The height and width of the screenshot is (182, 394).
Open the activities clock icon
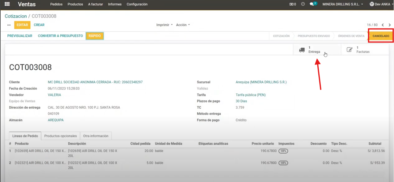click(x=303, y=4)
